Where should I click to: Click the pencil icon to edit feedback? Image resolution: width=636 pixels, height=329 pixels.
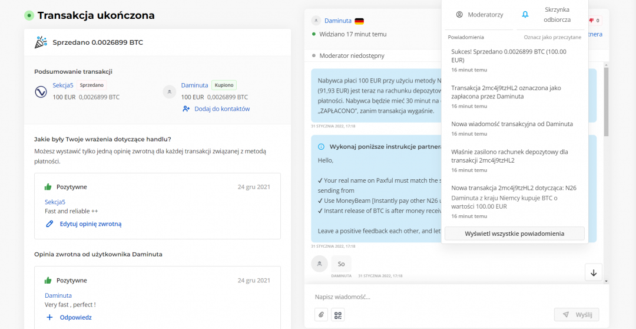[50, 224]
